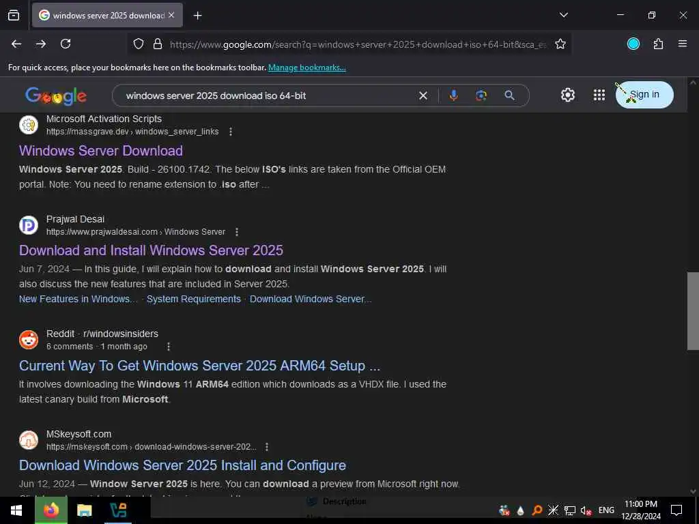Submit search with magnifier icon
The width and height of the screenshot is (699, 524).
pos(509,96)
